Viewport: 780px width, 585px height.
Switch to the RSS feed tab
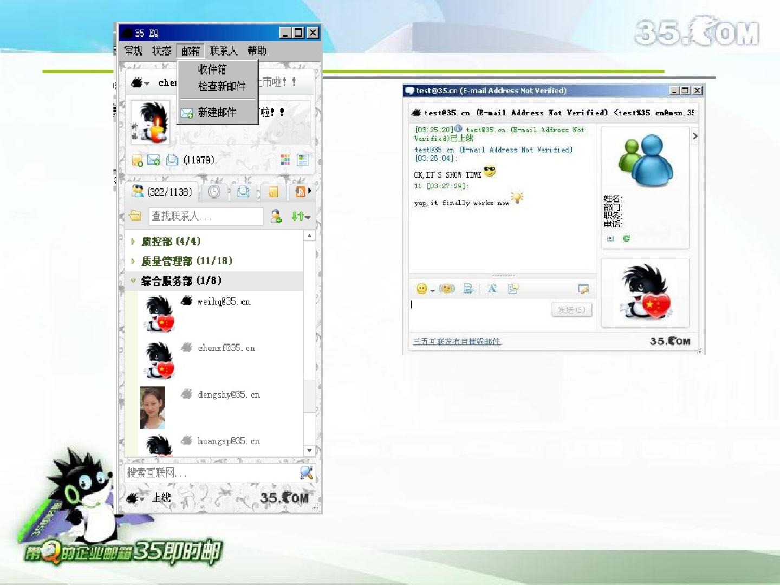(x=300, y=192)
